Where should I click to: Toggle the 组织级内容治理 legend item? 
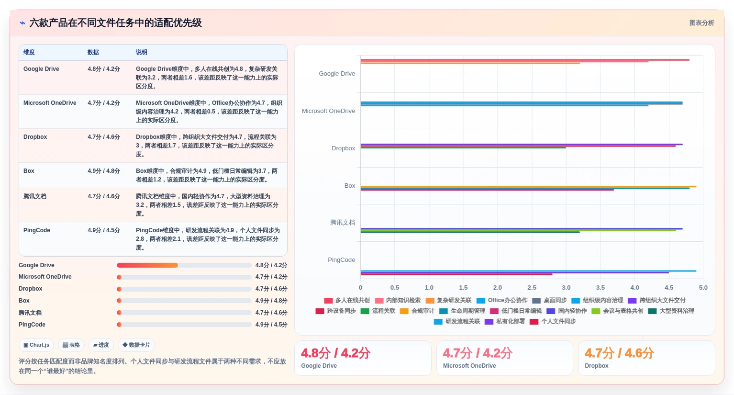point(597,300)
